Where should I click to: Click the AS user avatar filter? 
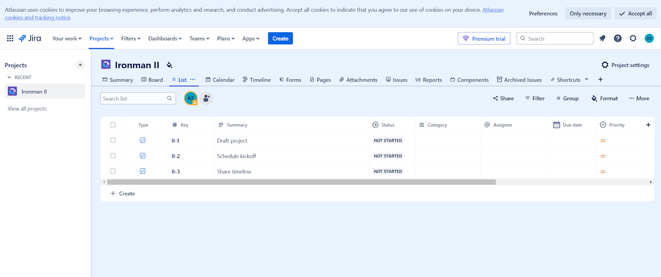[x=191, y=98]
